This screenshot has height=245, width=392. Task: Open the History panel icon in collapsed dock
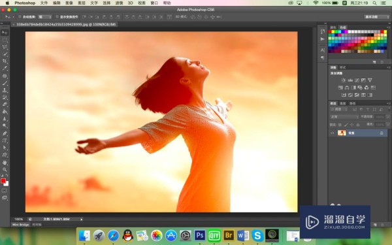tap(323, 31)
